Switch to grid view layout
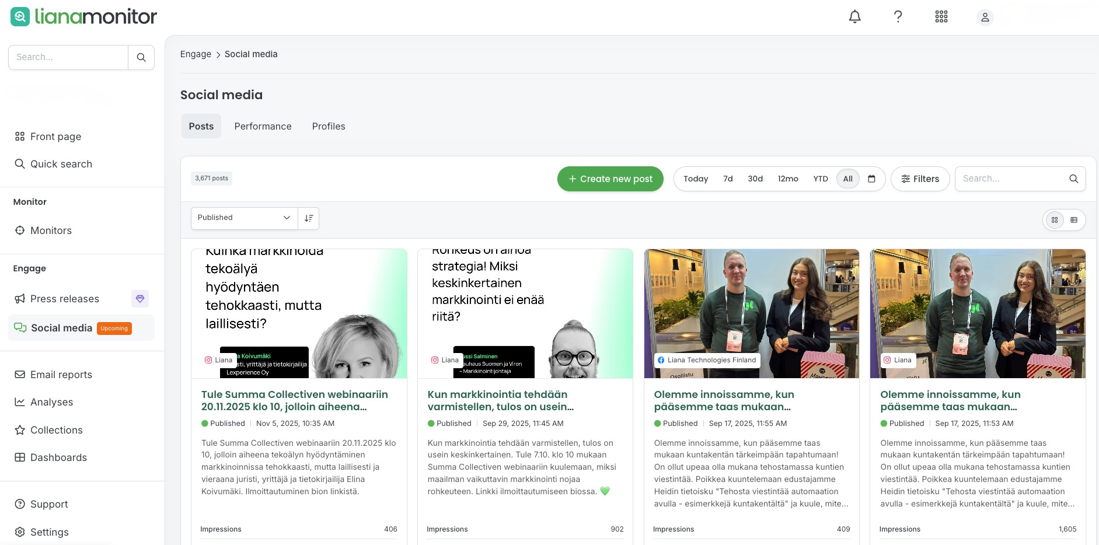This screenshot has width=1099, height=545. (1054, 220)
